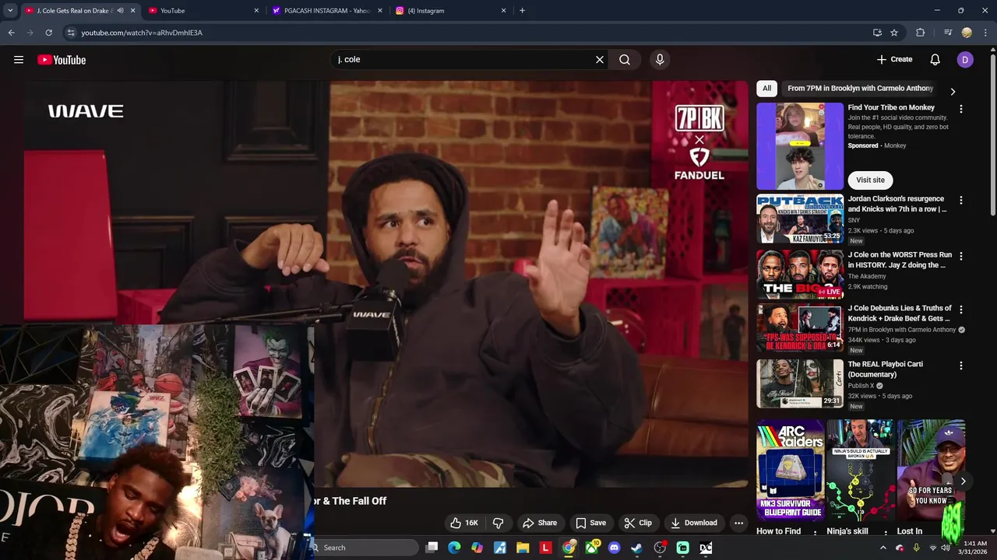Bookmark this page with star
Image resolution: width=997 pixels, height=560 pixels.
click(894, 33)
